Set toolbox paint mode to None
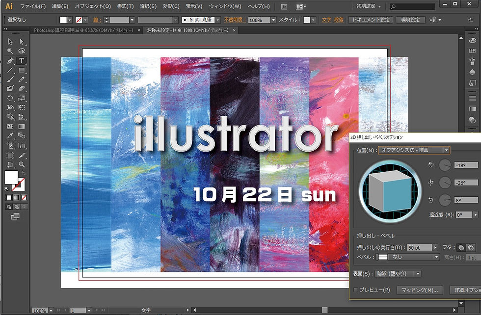Viewport: 481px width, 315px height. coord(24,198)
